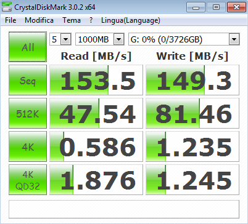Click the empty comment field at bottom
The image size is (248, 224).
(124, 209)
